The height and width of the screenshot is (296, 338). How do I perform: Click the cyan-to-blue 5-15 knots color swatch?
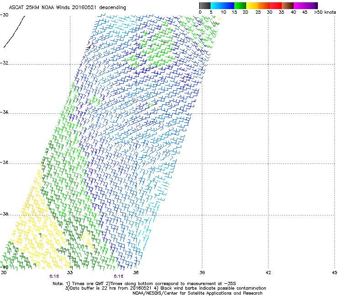click(222, 5)
